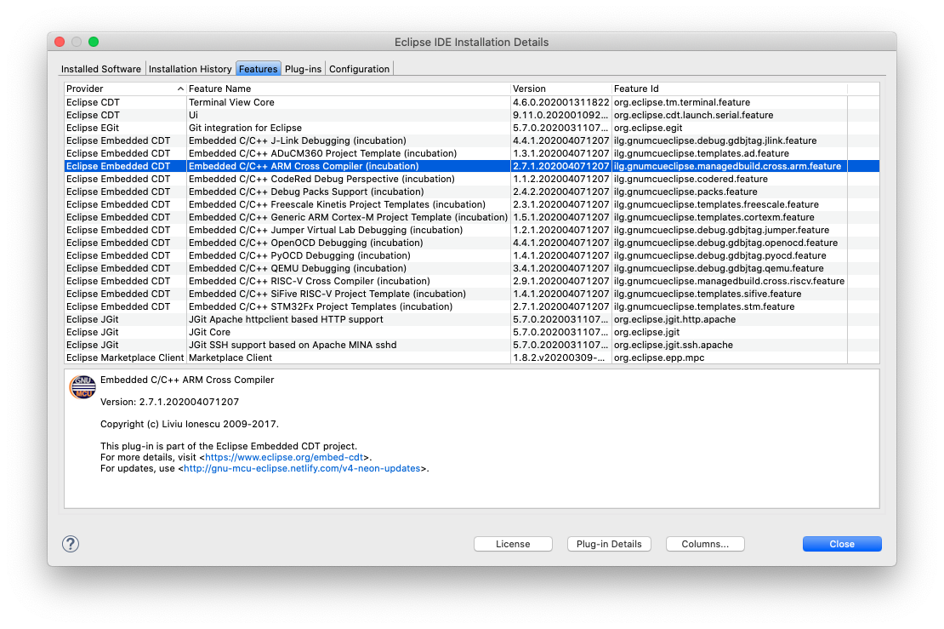The height and width of the screenshot is (629, 944).
Task: Switch to the Installed Software tab
Action: tap(102, 69)
